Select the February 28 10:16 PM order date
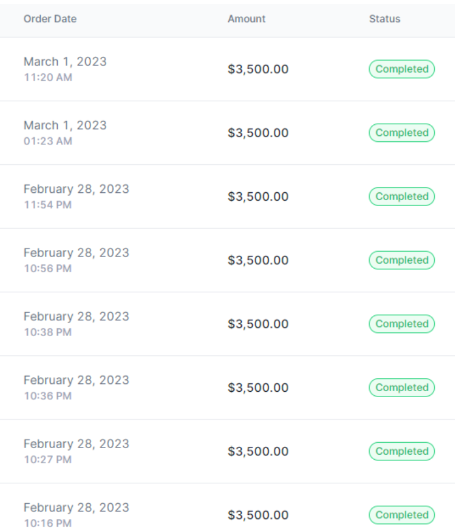The height and width of the screenshot is (530, 456). tap(76, 508)
